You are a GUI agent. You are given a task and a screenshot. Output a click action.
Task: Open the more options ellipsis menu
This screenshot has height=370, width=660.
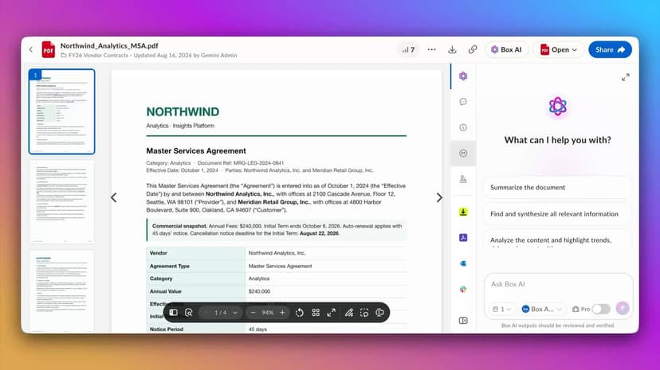pos(431,49)
